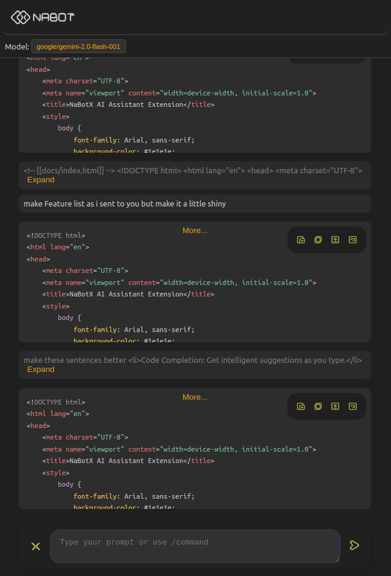Click the '<!DOCTYPE html>' line in the last code block
This screenshot has height=576, width=391.
(x=55, y=402)
